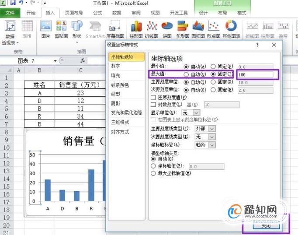Open Glow and Soft Edges (发光和柔化边缘) category
This screenshot has height=235, width=298.
[127, 112]
